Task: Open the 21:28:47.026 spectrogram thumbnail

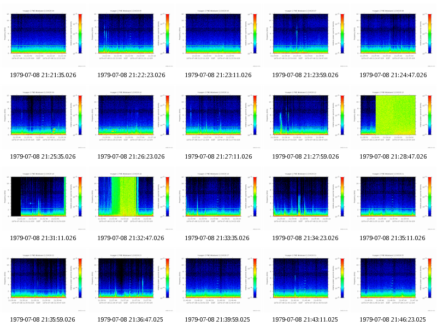Action: point(393,118)
